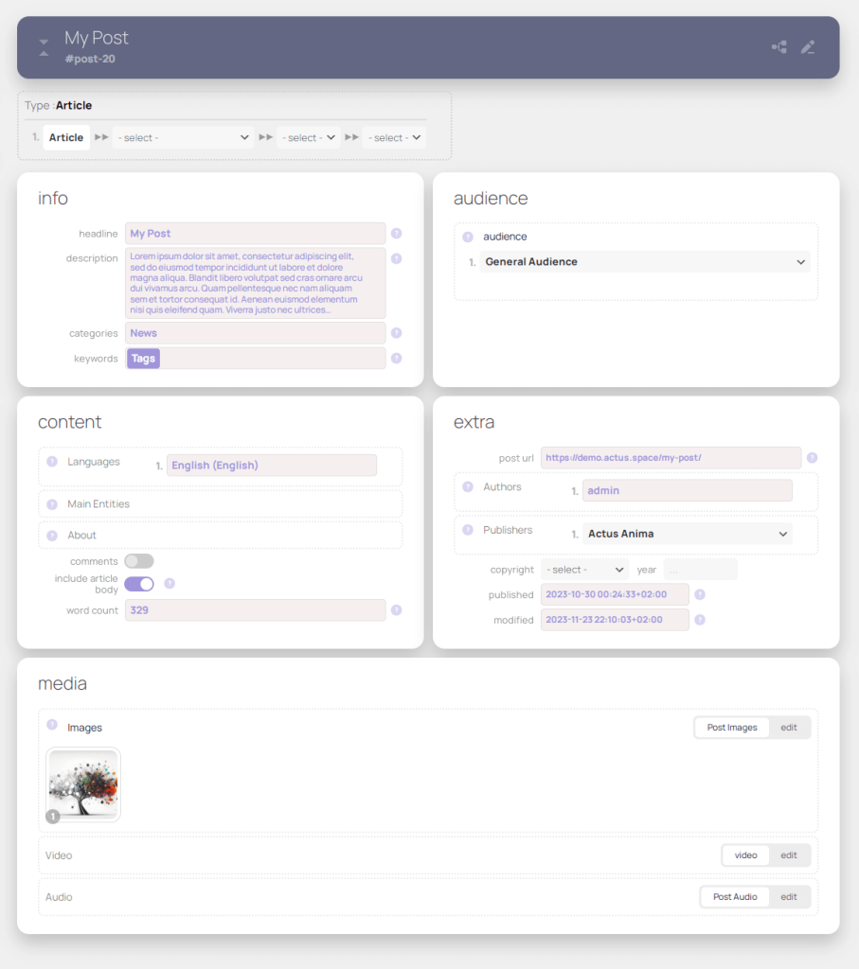The width and height of the screenshot is (859, 969).
Task: Click the pencil edit icon in header
Action: pos(808,47)
